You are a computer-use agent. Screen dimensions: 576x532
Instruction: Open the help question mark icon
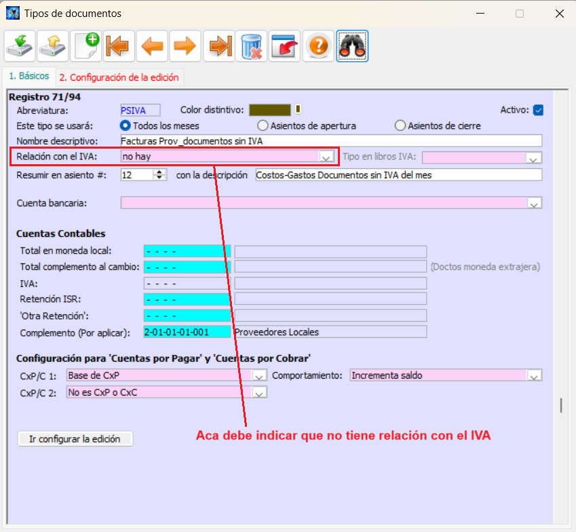coord(318,46)
